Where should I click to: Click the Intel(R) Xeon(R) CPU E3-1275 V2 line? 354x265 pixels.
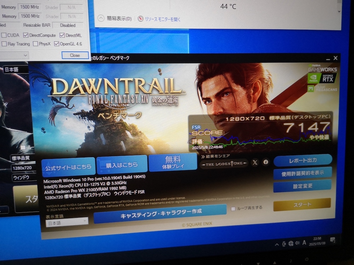[85, 185]
